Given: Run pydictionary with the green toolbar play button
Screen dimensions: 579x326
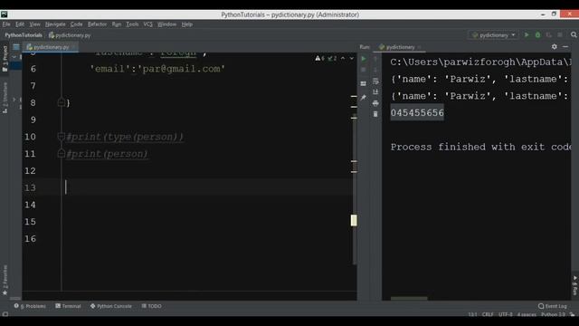Looking at the screenshot, I should 527,34.
